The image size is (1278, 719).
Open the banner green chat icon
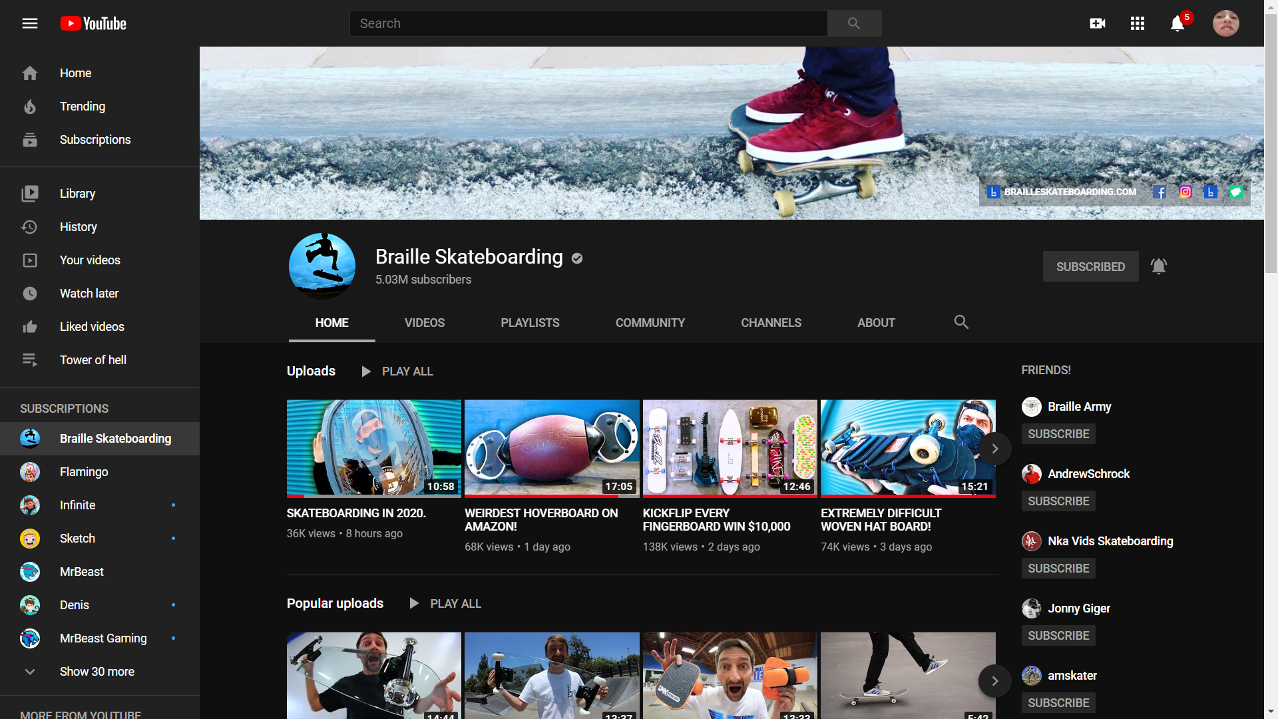pyautogui.click(x=1236, y=192)
